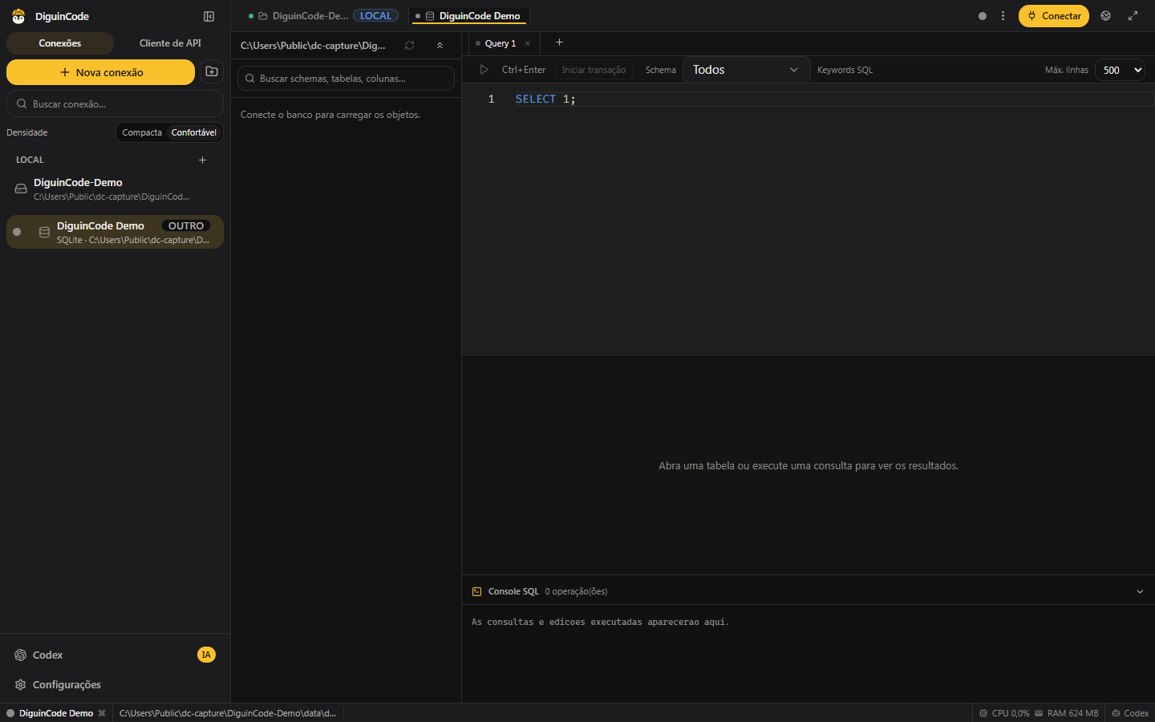Select the DiguinCode Demo SQLite connection
The image size is (1155, 722).
click(x=115, y=232)
